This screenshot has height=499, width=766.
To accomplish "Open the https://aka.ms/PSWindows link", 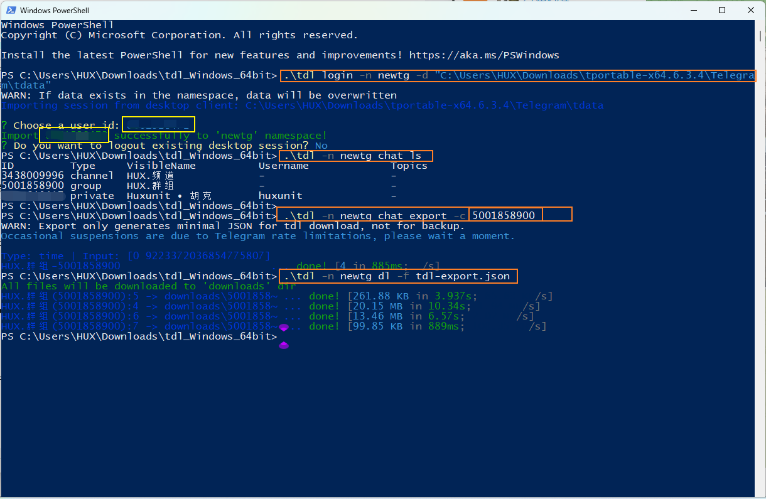I will (x=483, y=55).
